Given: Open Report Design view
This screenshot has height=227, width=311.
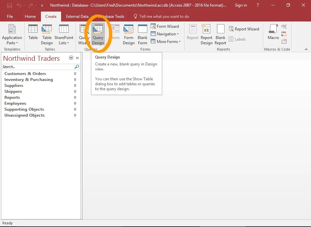Looking at the screenshot, I should pos(206,34).
